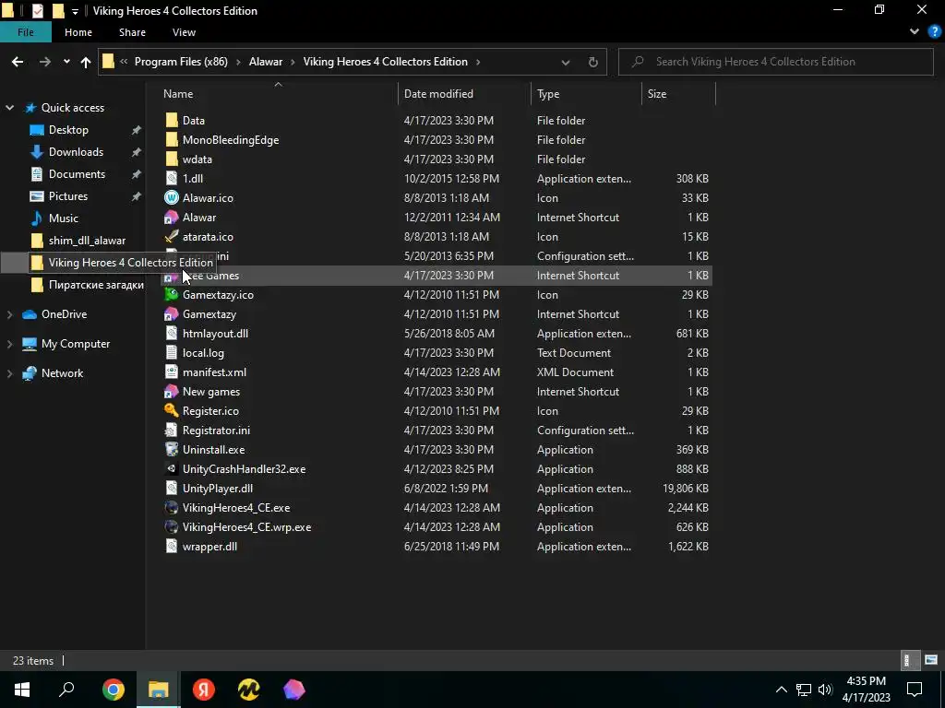This screenshot has height=708, width=945.
Task: Click the search Viking Heroes box
Action: (x=775, y=62)
